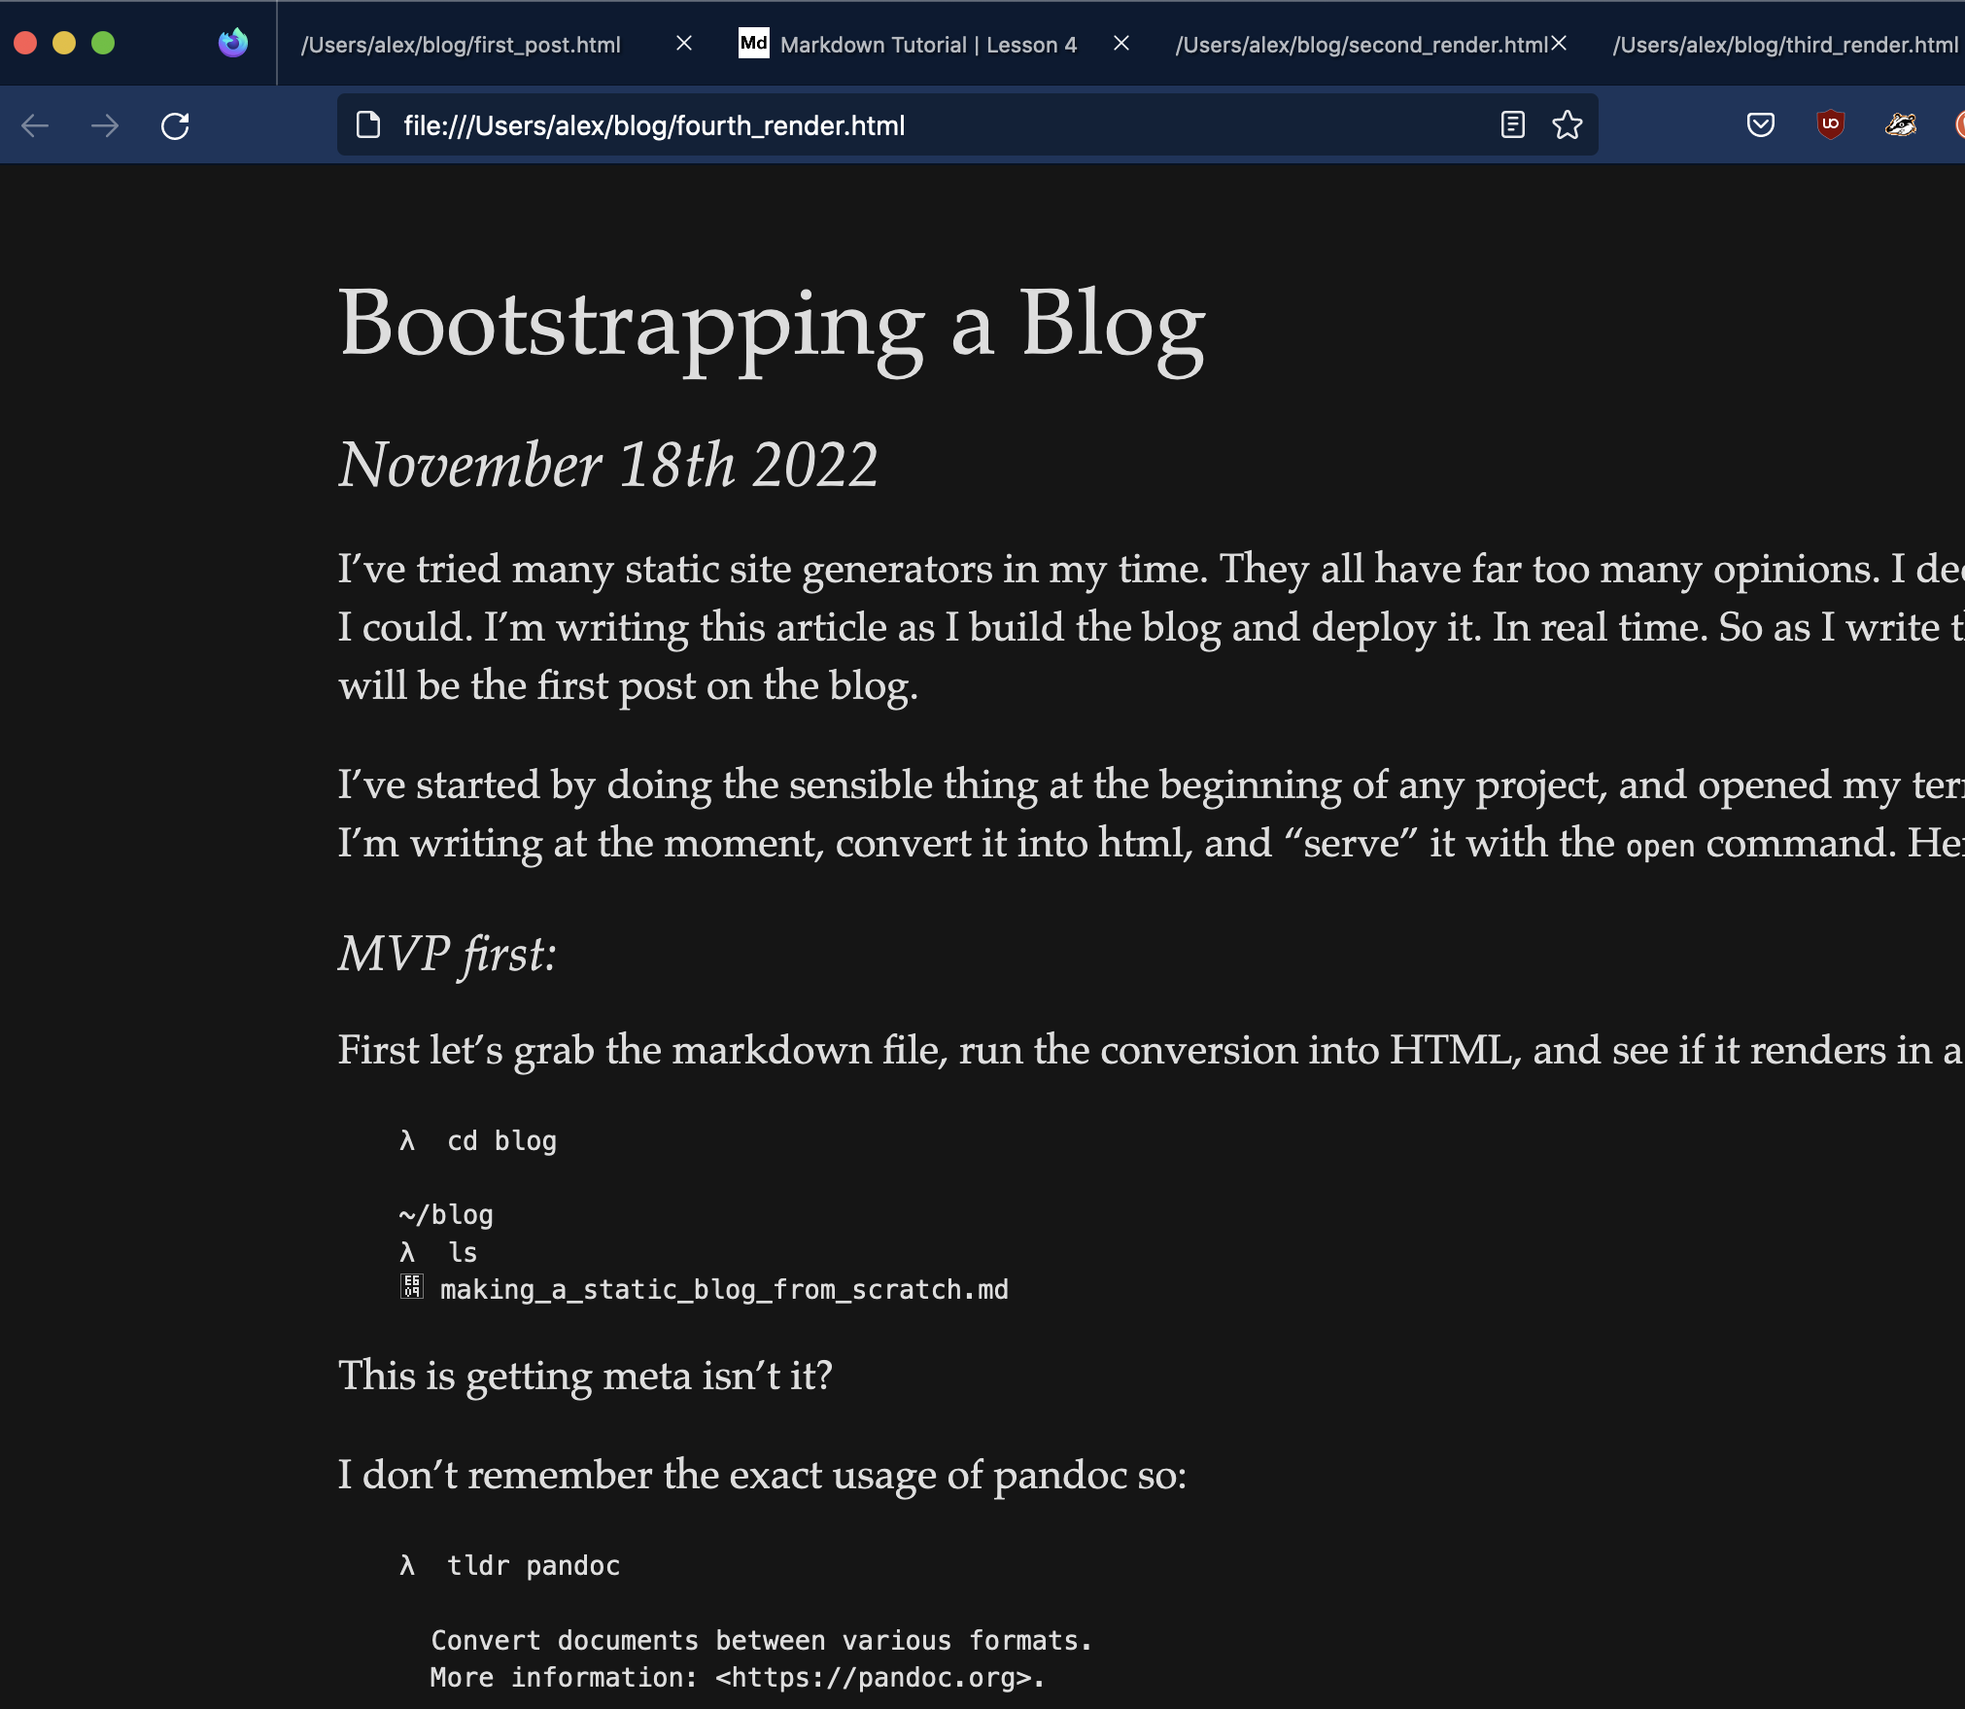1965x1709 pixels.
Task: Click the Md favicon on the Markdown Tutorial tab
Action: (x=753, y=44)
